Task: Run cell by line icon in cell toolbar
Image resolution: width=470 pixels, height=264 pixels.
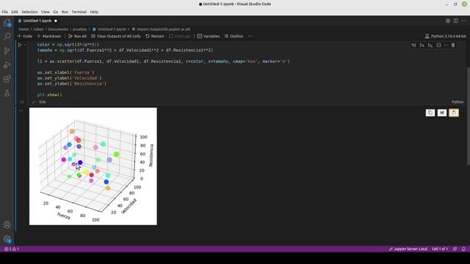Action: pyautogui.click(x=413, y=45)
